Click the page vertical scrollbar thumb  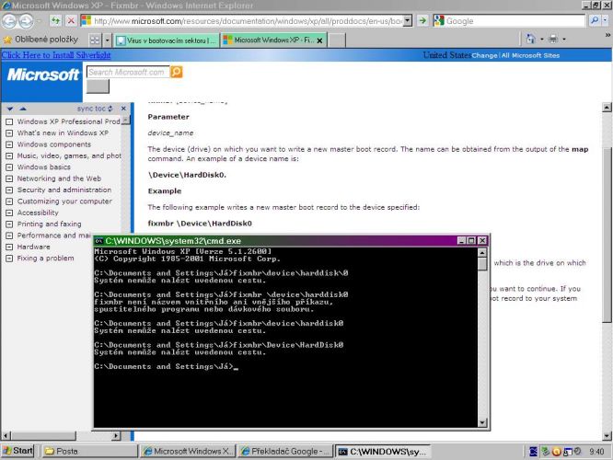pos(607,235)
